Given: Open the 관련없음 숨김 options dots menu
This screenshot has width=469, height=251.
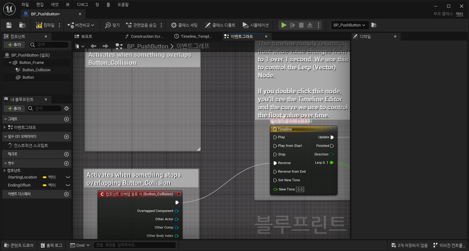Looking at the screenshot, I should (161, 25).
